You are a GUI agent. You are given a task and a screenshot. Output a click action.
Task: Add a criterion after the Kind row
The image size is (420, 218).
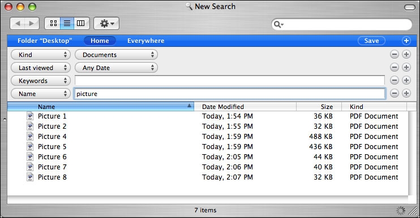coord(406,54)
